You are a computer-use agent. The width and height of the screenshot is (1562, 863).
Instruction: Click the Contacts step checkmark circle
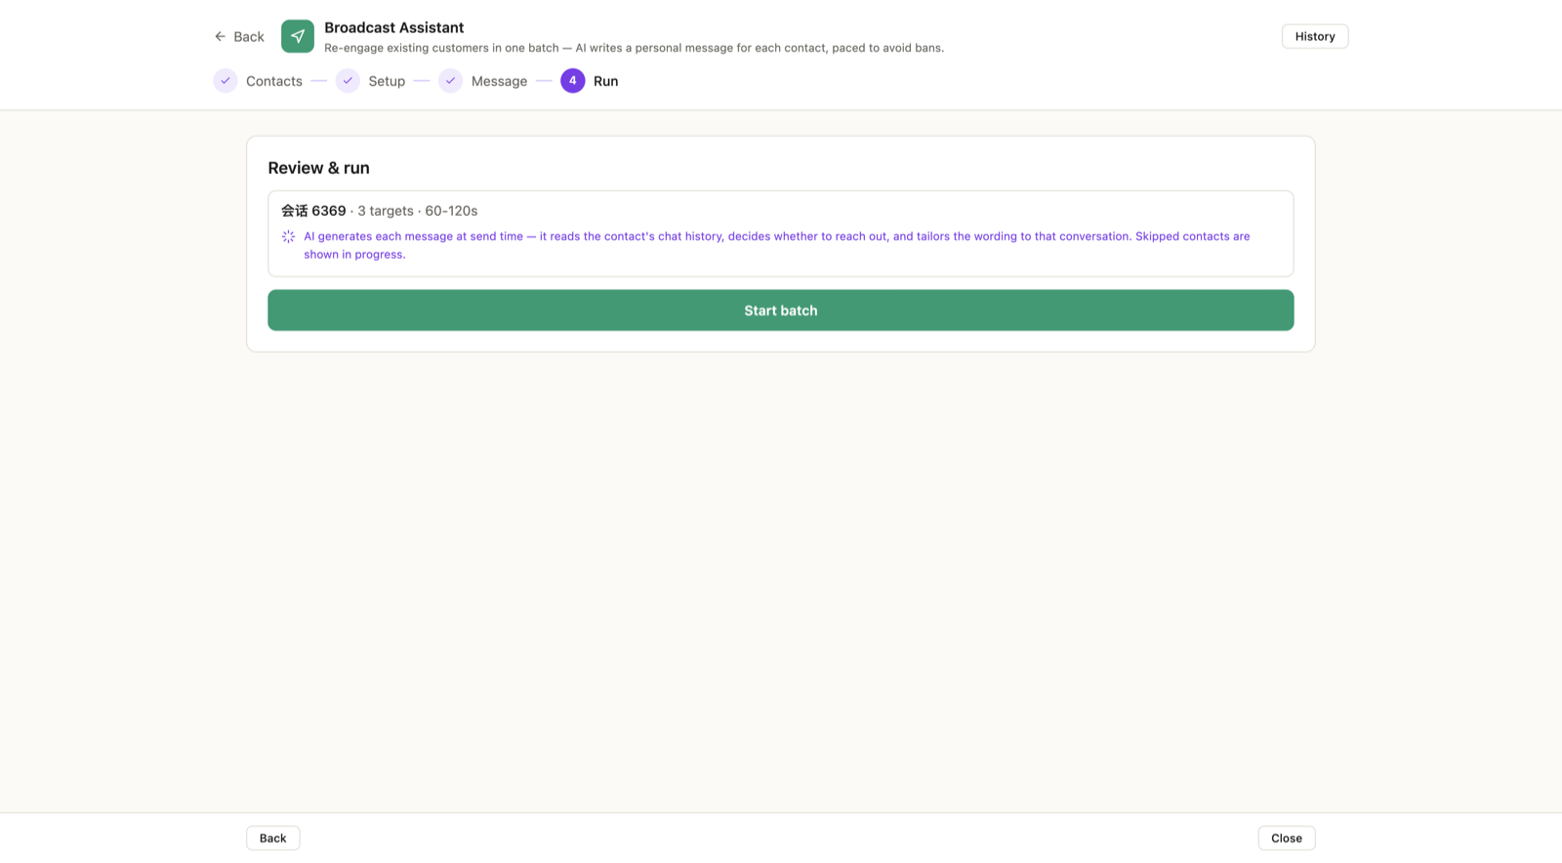pos(226,81)
